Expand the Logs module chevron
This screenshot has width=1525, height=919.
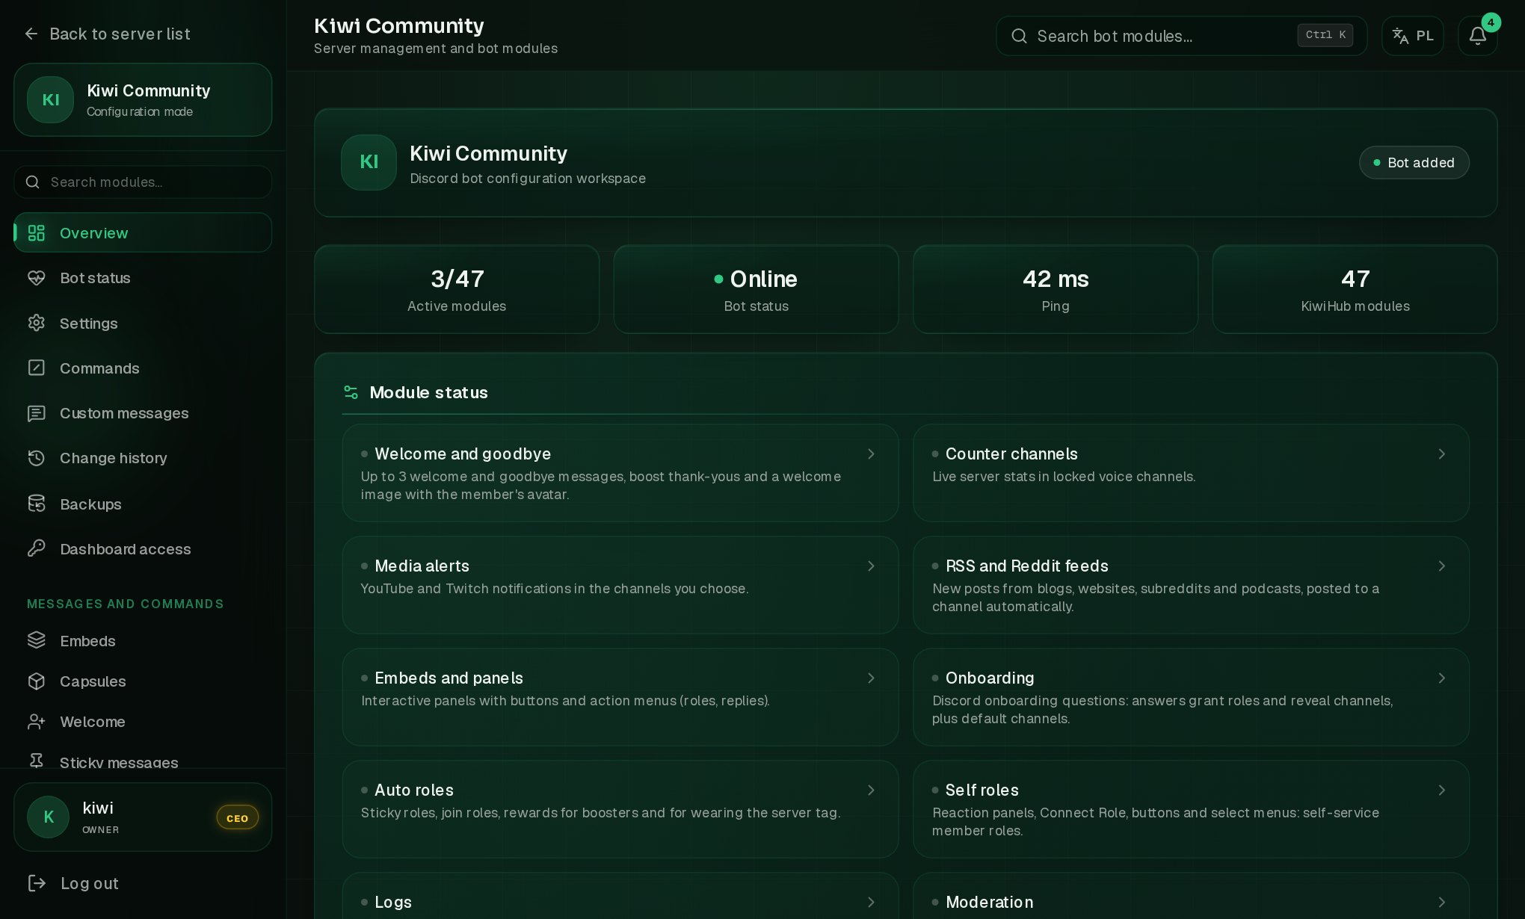pyautogui.click(x=871, y=903)
